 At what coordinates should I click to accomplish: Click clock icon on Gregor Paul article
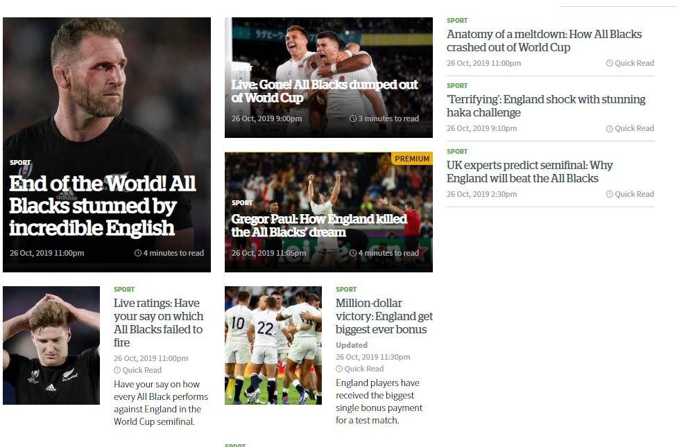tap(353, 253)
